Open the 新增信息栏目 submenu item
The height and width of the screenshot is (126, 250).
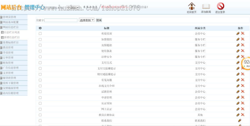pyautogui.click(x=12, y=37)
